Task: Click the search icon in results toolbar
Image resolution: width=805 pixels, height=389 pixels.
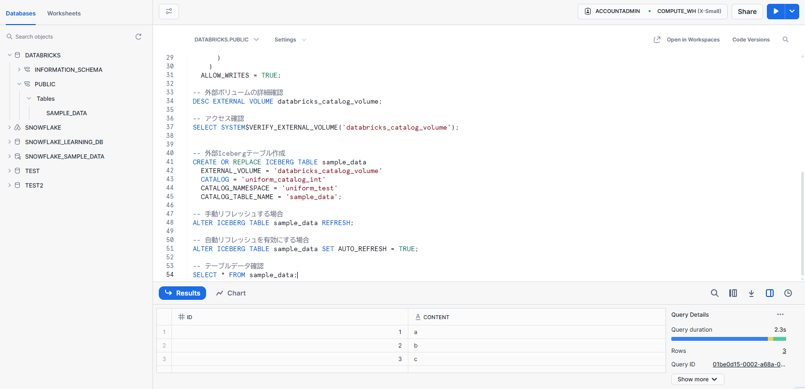Action: tap(715, 293)
